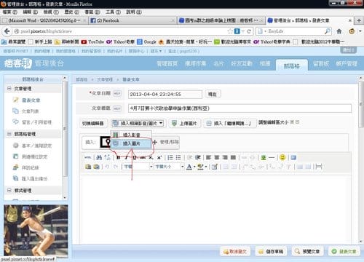Open the 部落格 navigation tab
Image resolution: width=364 pixels, height=262 pixels.
pos(292,65)
